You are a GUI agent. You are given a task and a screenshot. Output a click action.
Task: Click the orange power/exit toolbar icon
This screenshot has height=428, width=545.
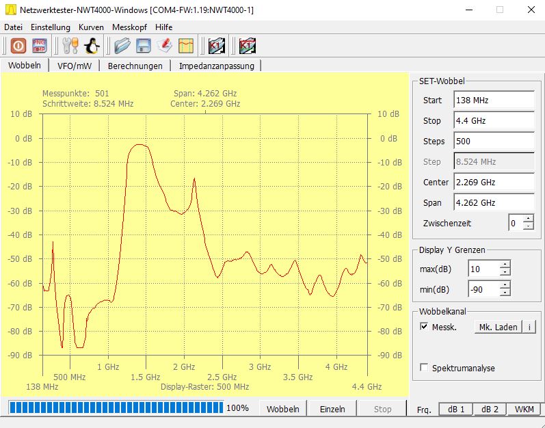18,46
